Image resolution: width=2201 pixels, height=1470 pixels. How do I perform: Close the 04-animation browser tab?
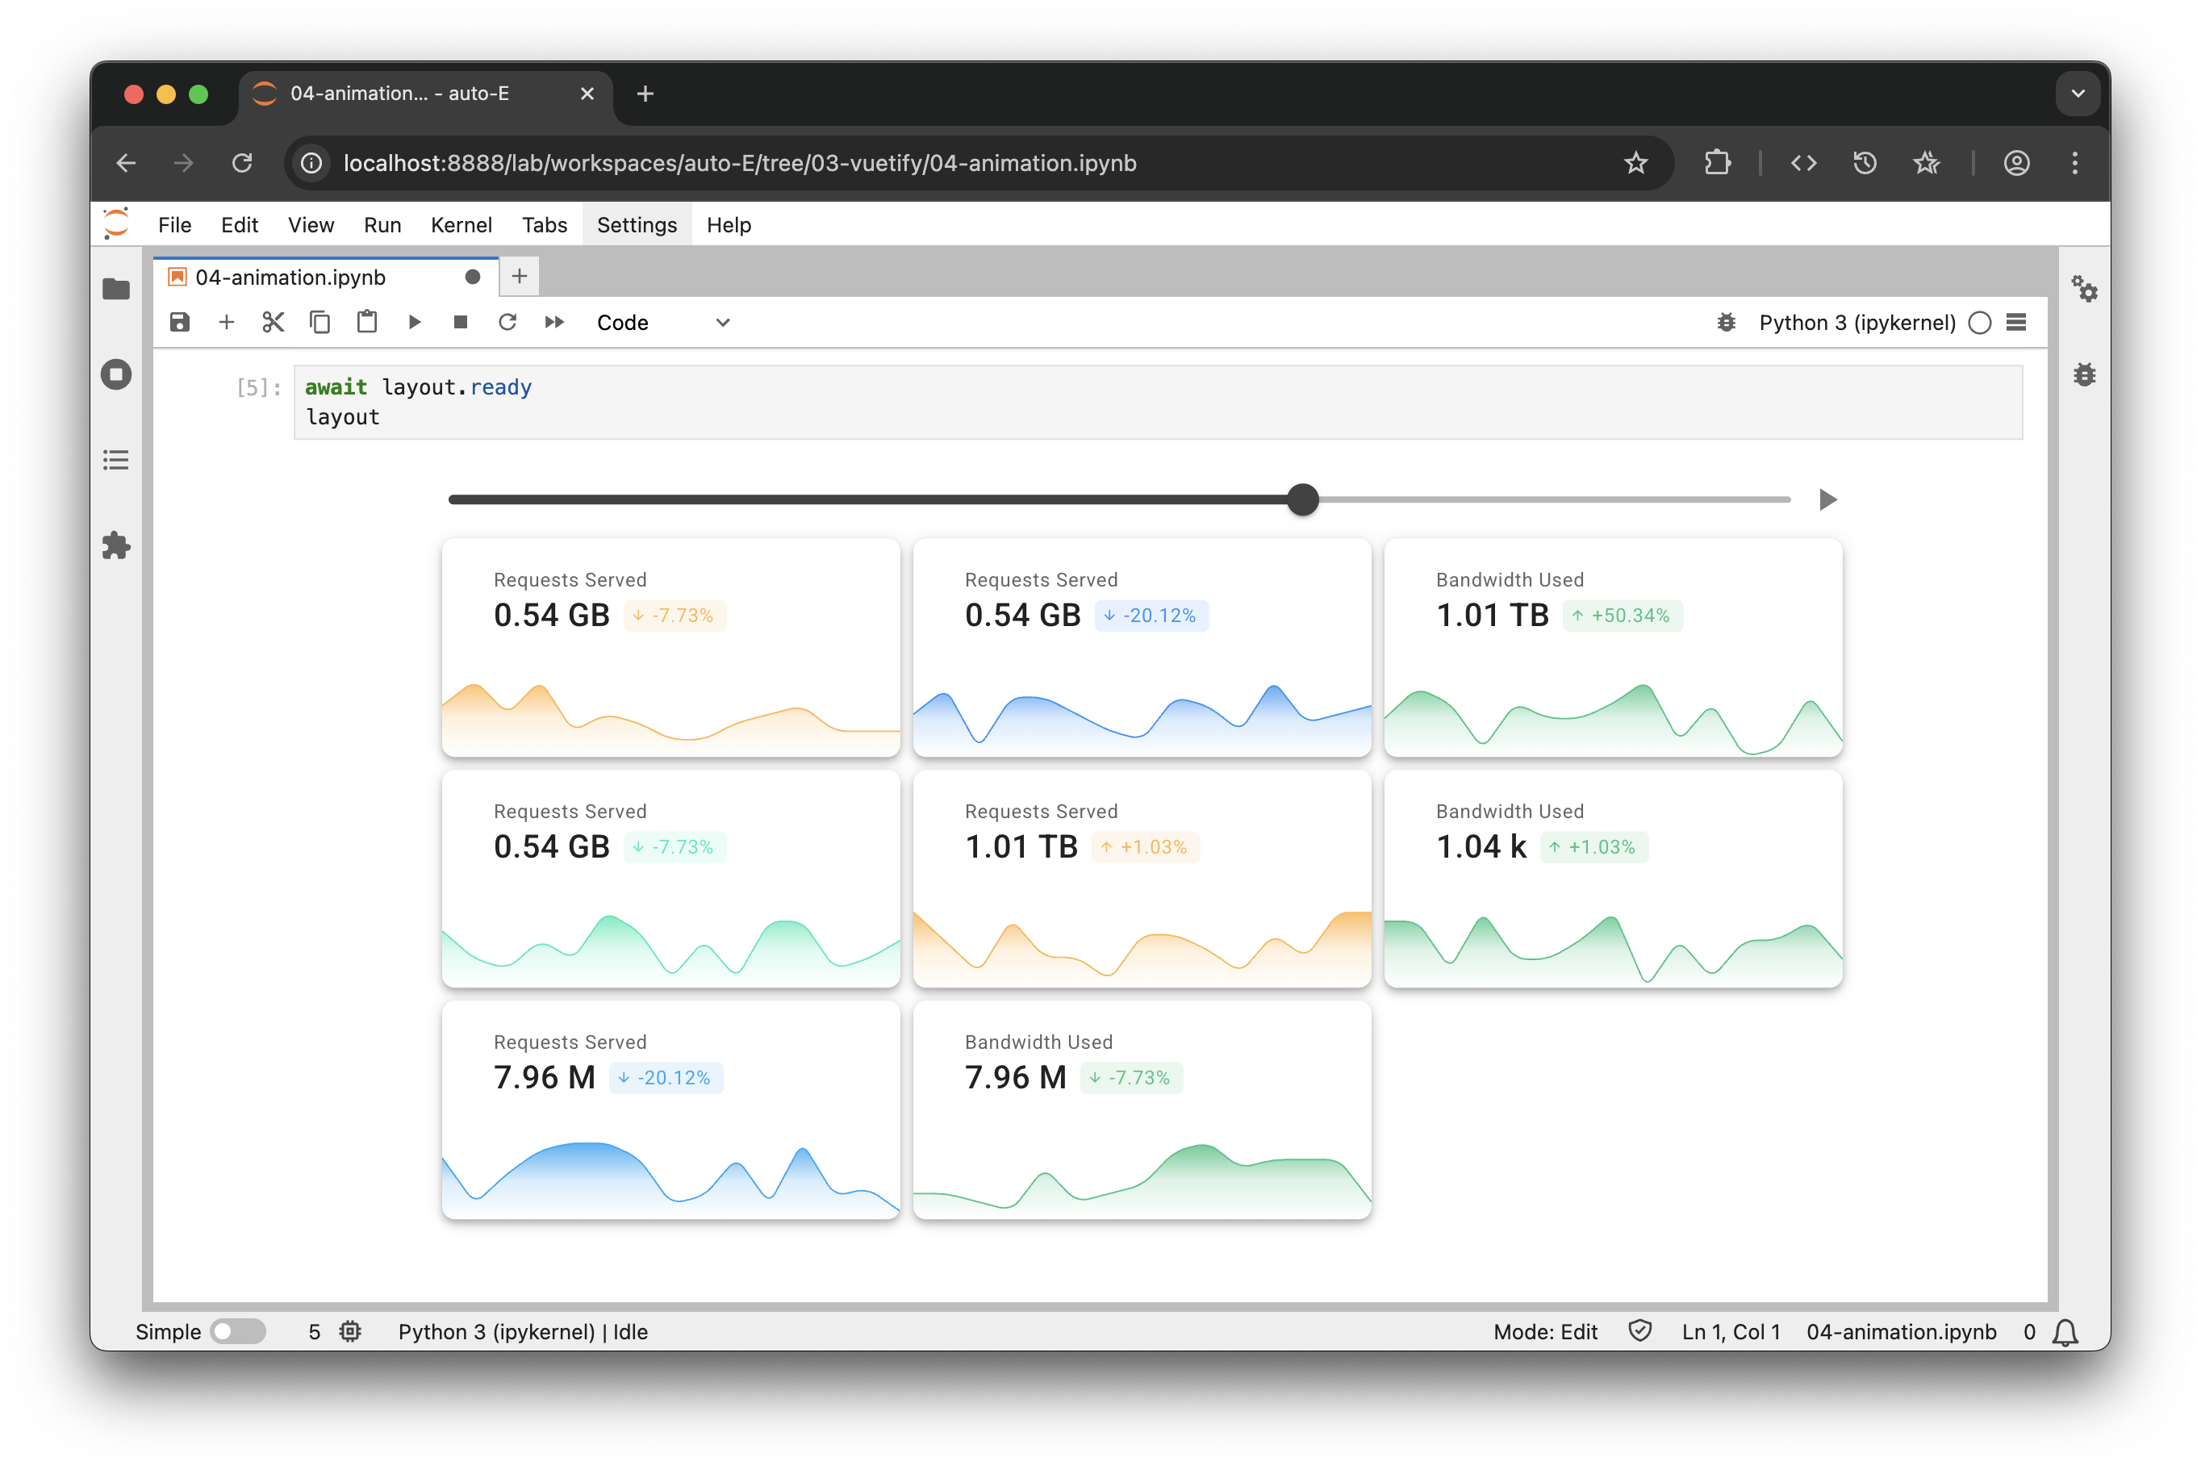click(x=587, y=94)
